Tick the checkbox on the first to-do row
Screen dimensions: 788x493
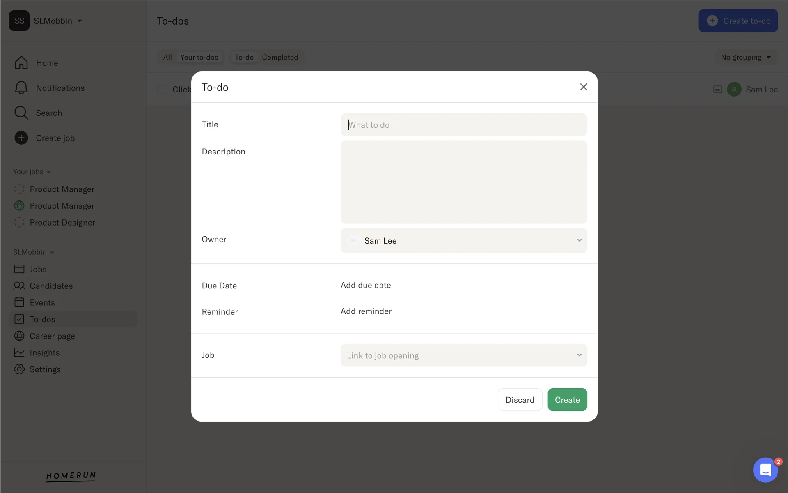pos(161,90)
